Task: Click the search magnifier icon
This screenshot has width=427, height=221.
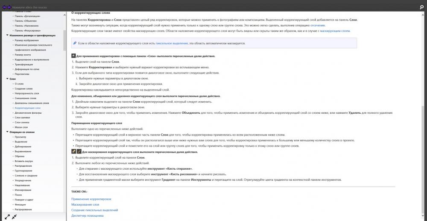Action: click(x=422, y=7)
